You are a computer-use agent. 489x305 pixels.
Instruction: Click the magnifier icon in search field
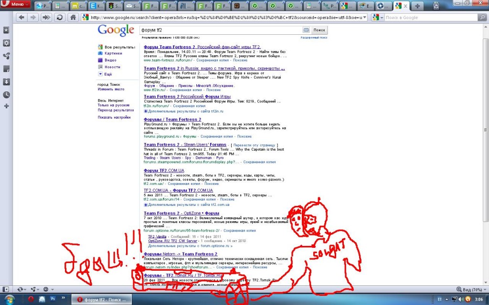[x=482, y=18]
